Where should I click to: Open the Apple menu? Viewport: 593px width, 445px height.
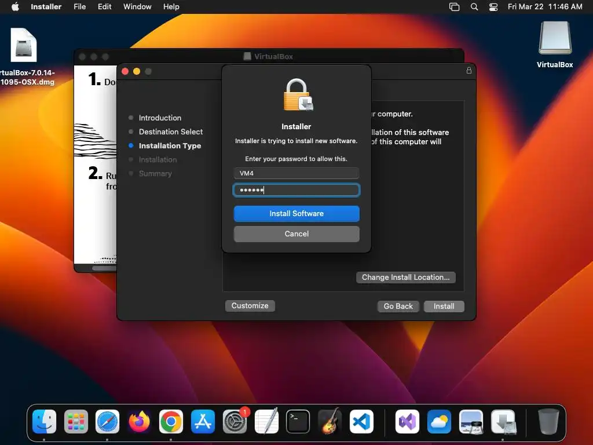(x=15, y=7)
